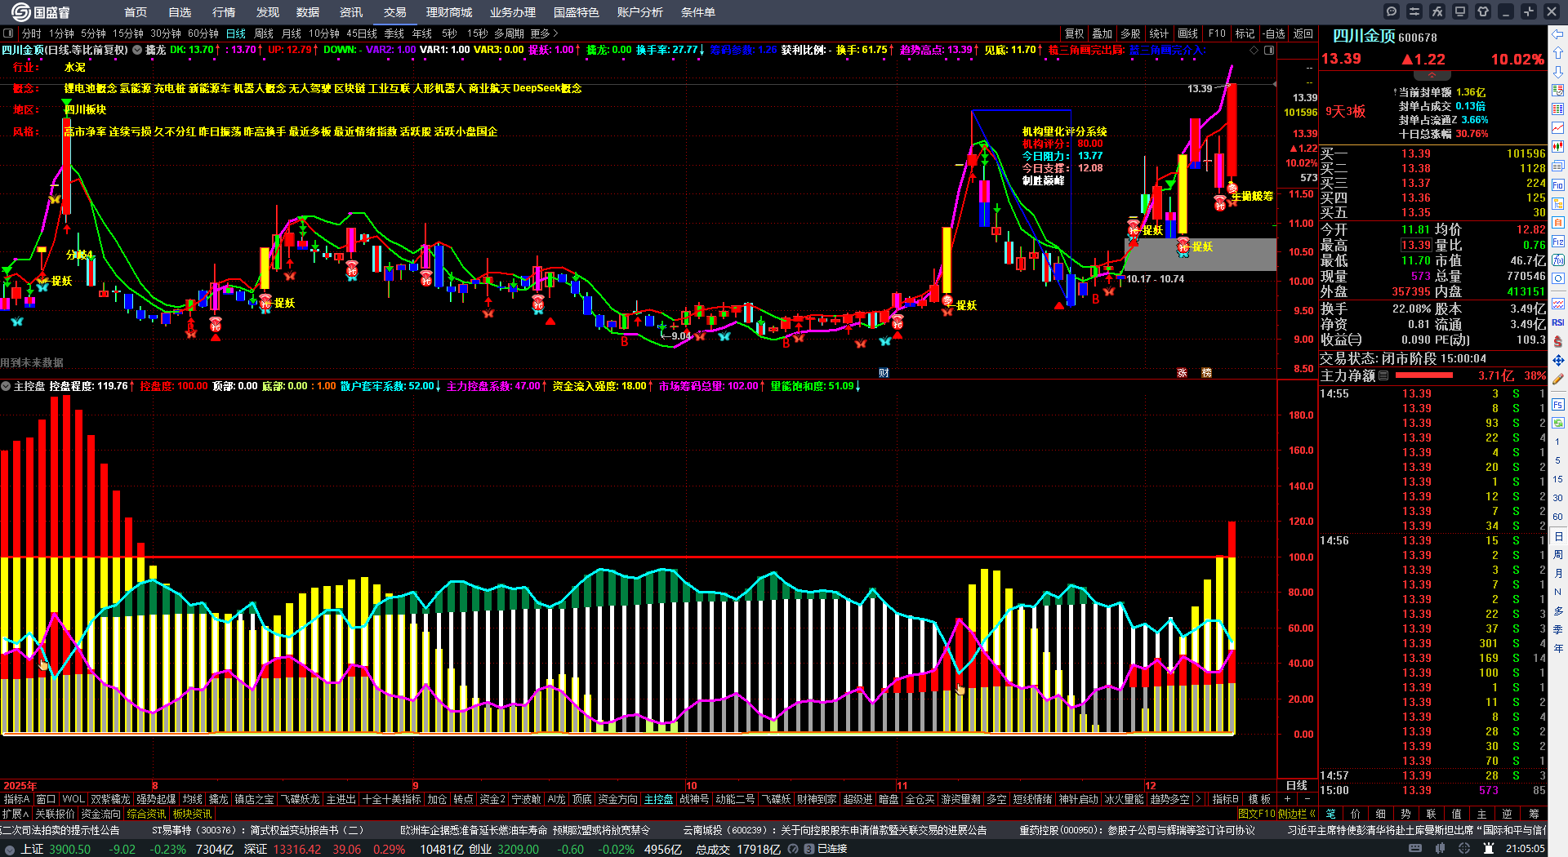
Task: Click the restore layout icon above price scale
Action: tap(1269, 50)
